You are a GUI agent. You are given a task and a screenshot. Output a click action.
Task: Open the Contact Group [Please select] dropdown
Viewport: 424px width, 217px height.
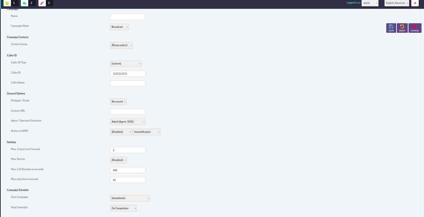[121, 45]
